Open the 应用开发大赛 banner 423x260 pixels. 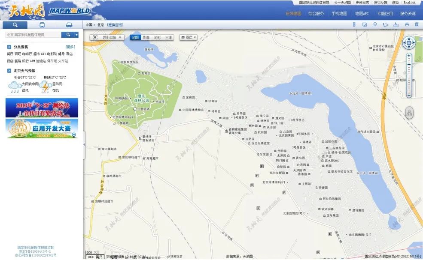coord(42,129)
